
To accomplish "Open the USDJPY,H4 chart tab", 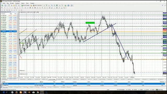I will click(x=44, y=79).
